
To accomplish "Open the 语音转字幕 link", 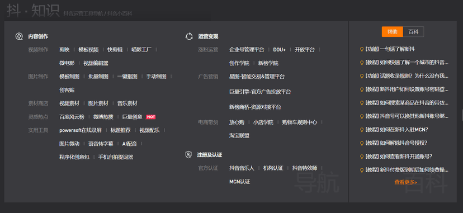I will [101, 144].
